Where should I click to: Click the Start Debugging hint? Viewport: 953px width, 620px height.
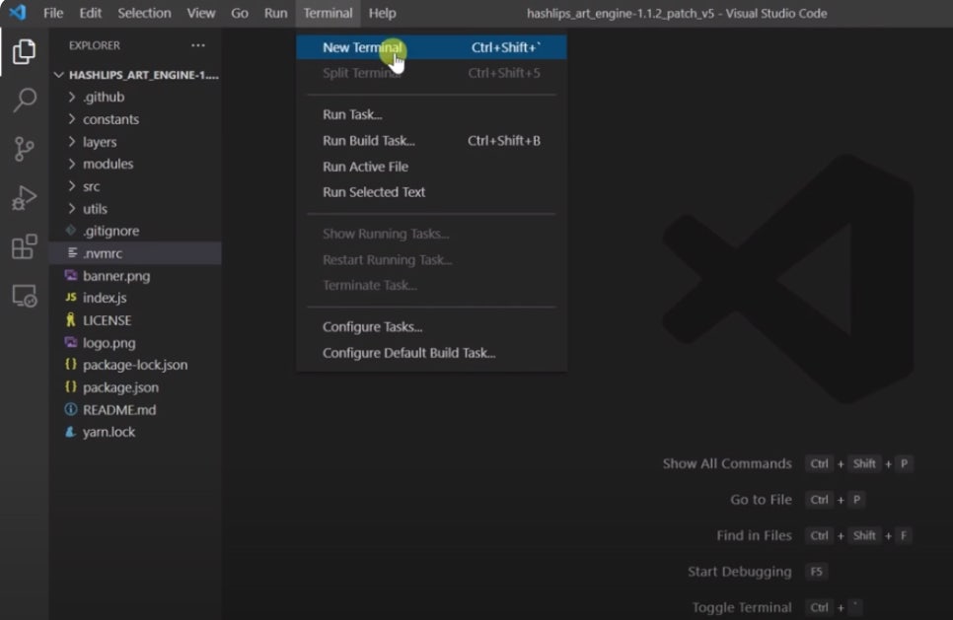[x=740, y=571]
